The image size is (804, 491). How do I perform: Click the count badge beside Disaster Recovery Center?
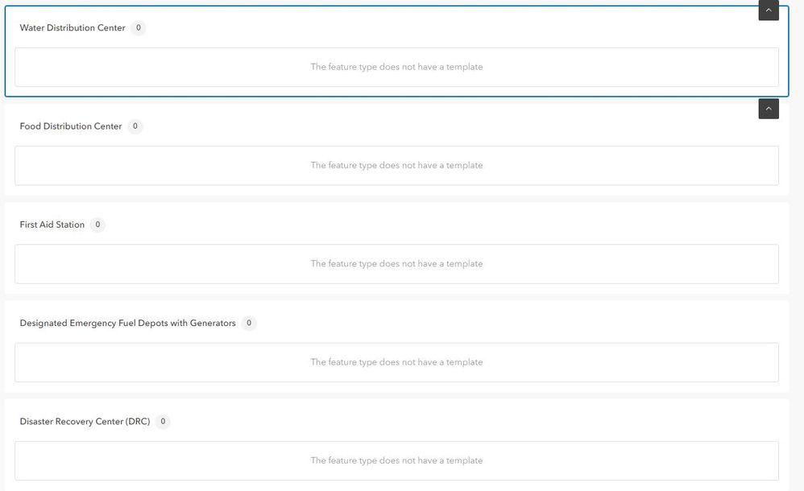(x=163, y=422)
